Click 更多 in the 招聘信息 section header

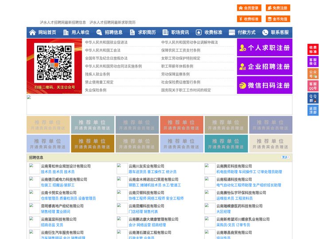(x=285, y=157)
